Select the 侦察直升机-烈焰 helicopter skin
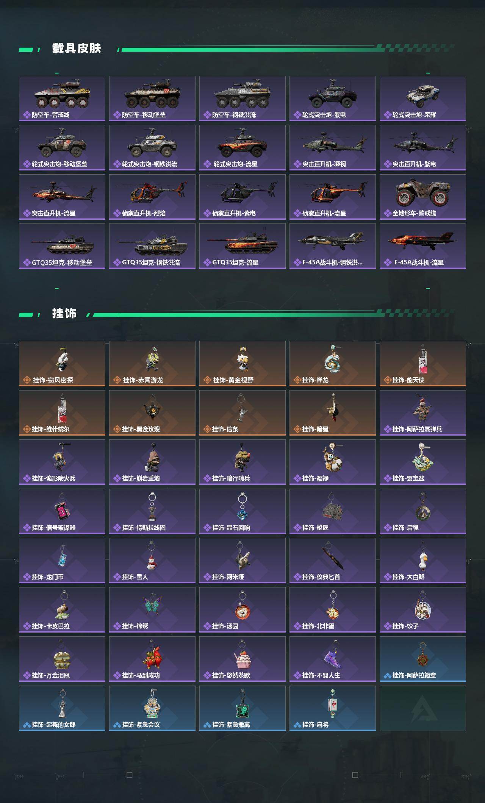The width and height of the screenshot is (485, 803). click(x=152, y=197)
